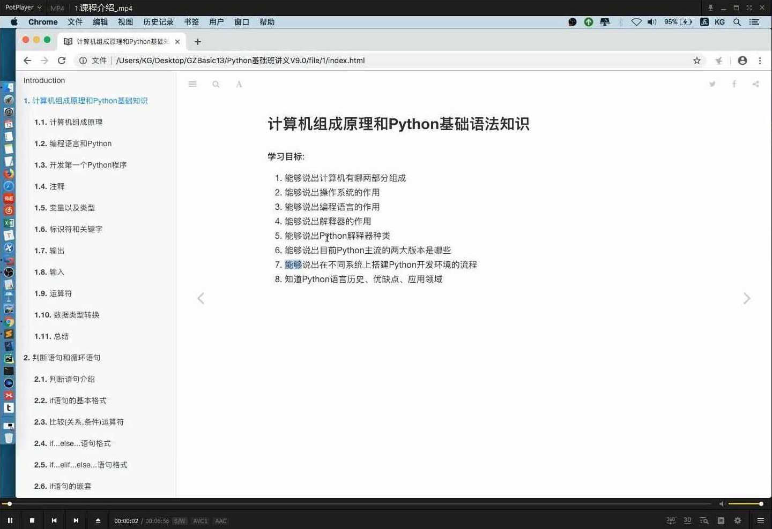Open font settings via the A icon

(239, 84)
